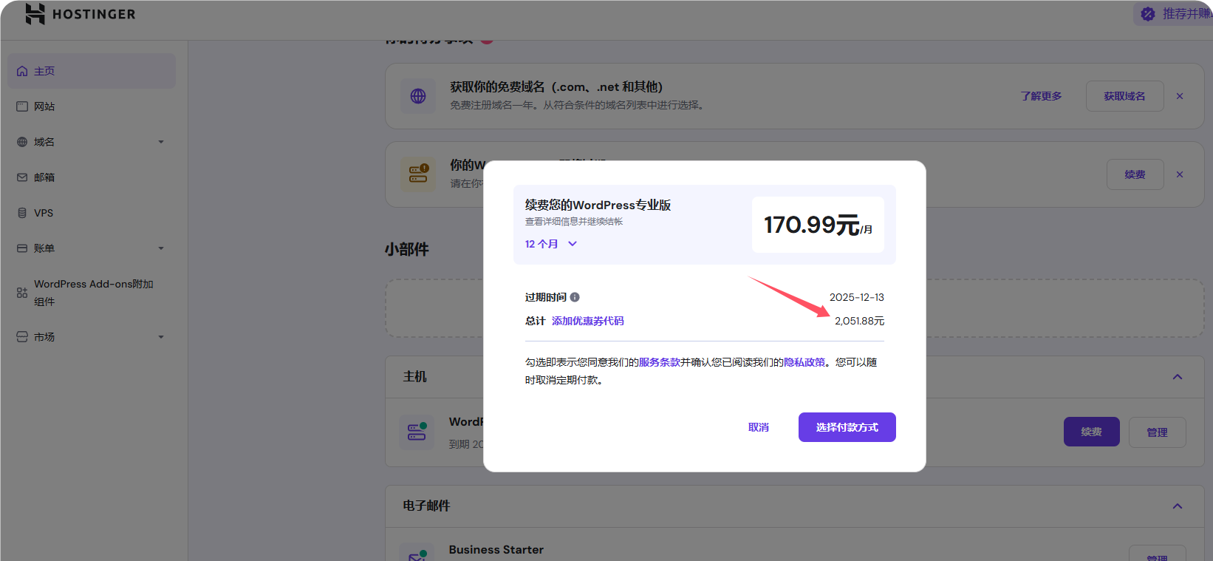The height and width of the screenshot is (561, 1213).
Task: Click the hosting warning server icon
Action: (x=418, y=174)
